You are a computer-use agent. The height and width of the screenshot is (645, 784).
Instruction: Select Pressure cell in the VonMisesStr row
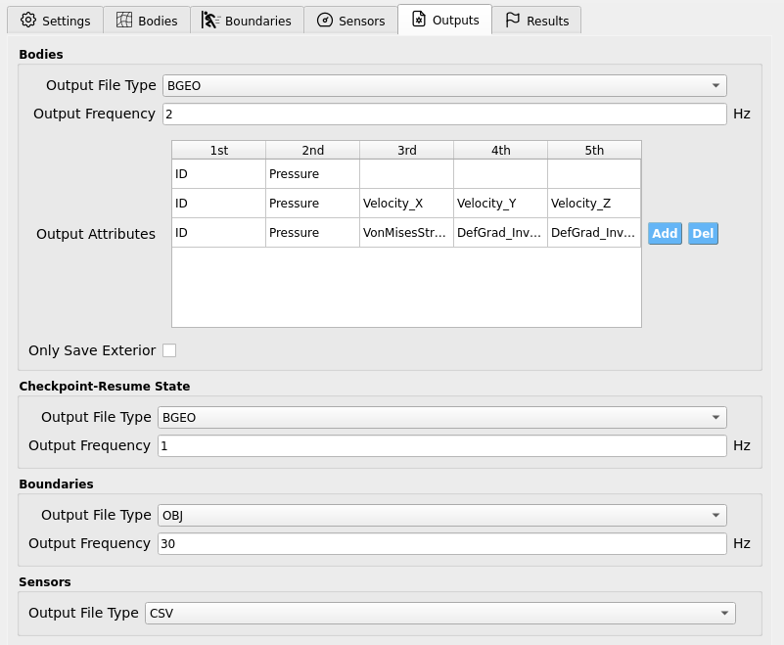[312, 233]
